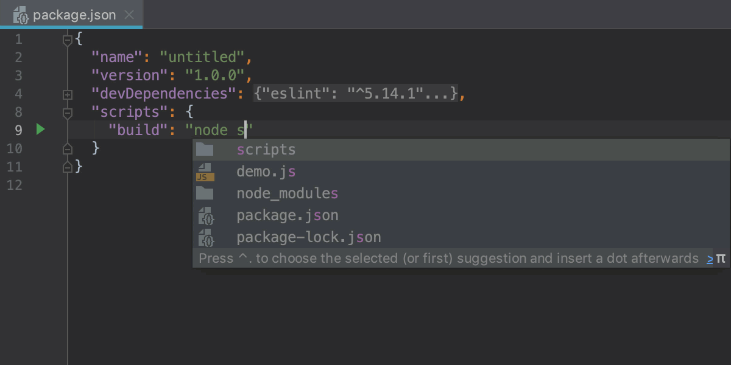This screenshot has height=365, width=731.
Task: Expand the collapsed devDependencies block
Action: coord(67,94)
